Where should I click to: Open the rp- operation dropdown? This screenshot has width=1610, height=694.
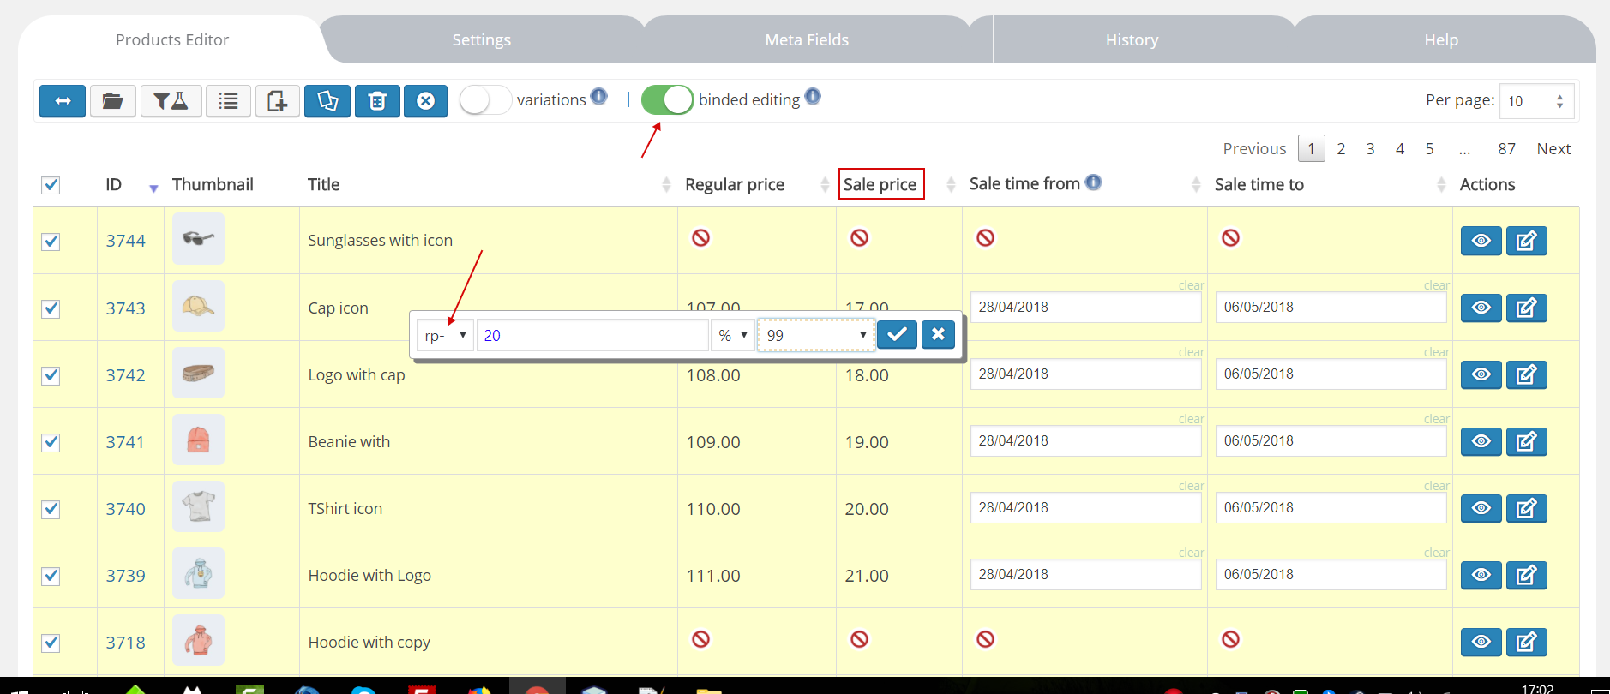point(445,335)
